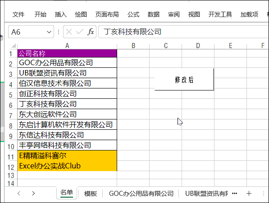
Task: Select cell 丁亥科技有限公司 in row 6
Action: click(67, 104)
